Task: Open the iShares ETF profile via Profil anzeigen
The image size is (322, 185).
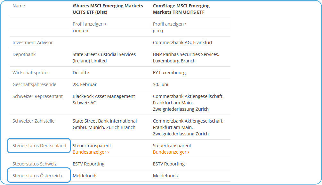Action: pos(89,24)
